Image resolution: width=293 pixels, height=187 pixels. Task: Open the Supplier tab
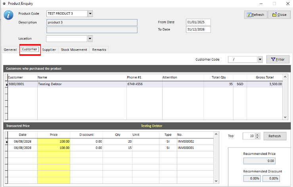(49, 50)
